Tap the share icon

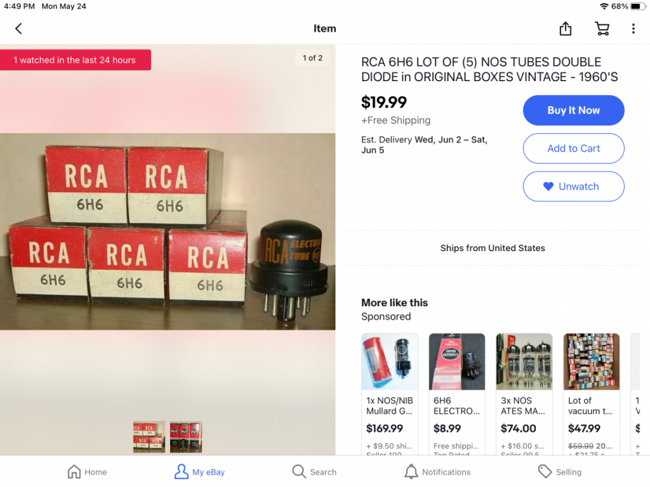pos(566,28)
